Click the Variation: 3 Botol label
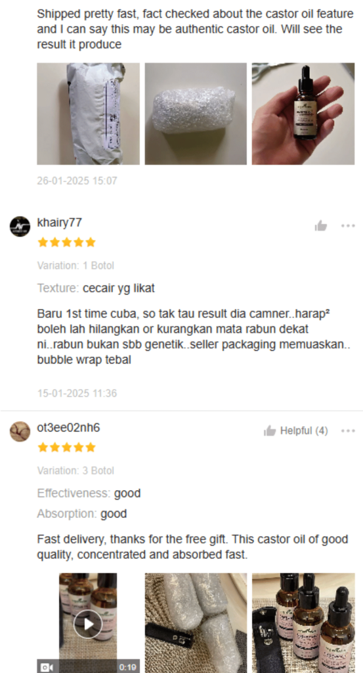The width and height of the screenshot is (363, 673). 75,471
